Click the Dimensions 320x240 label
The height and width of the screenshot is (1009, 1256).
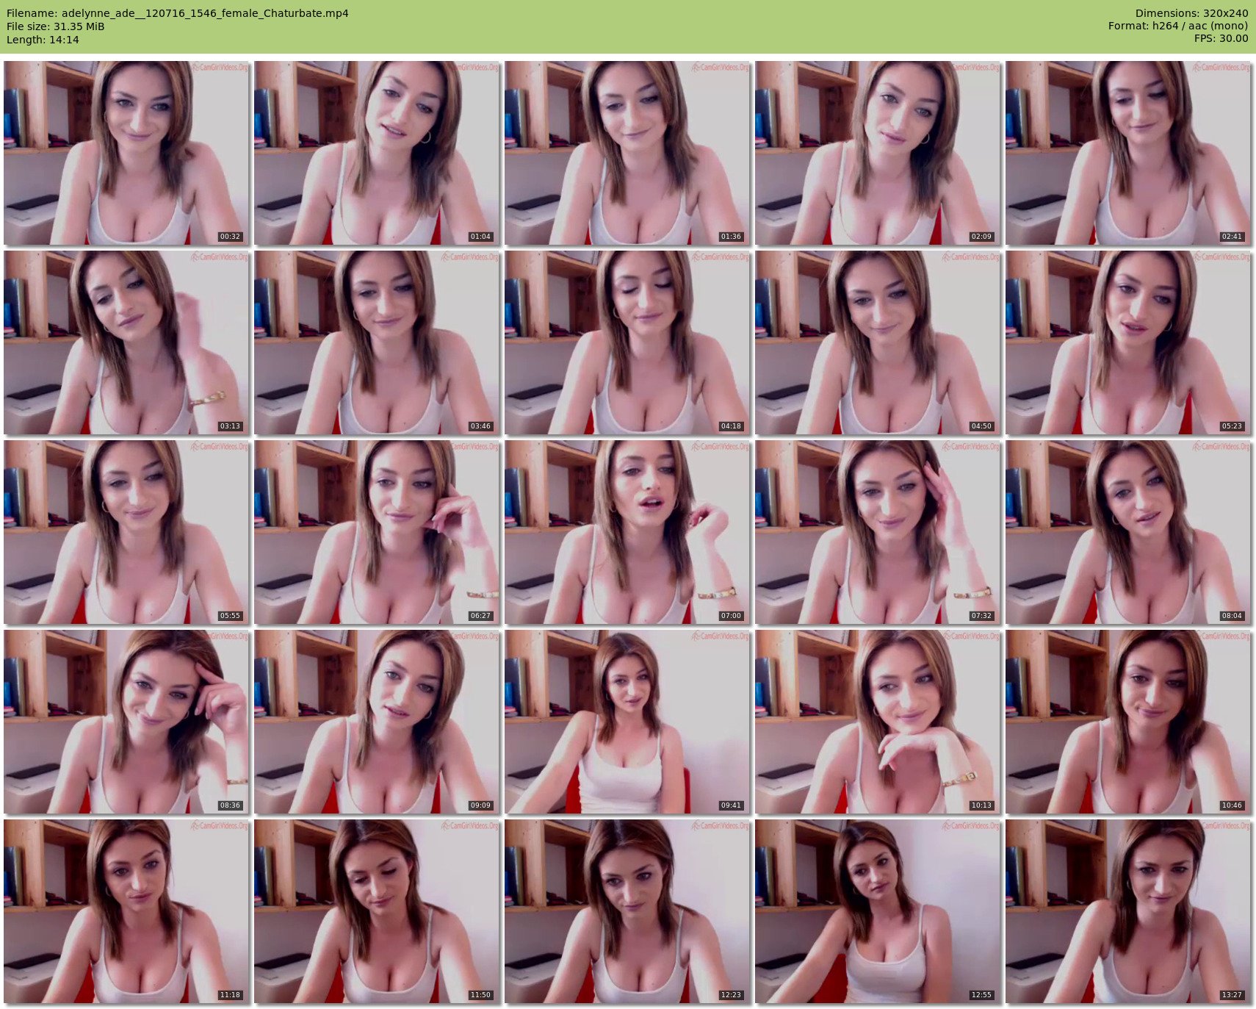(x=1191, y=13)
